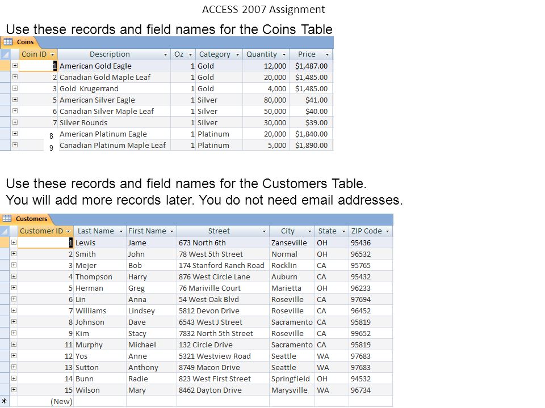This screenshot has height=408, width=545.
Task: Click the Coins datasheet icon in tab
Action: coord(7,42)
